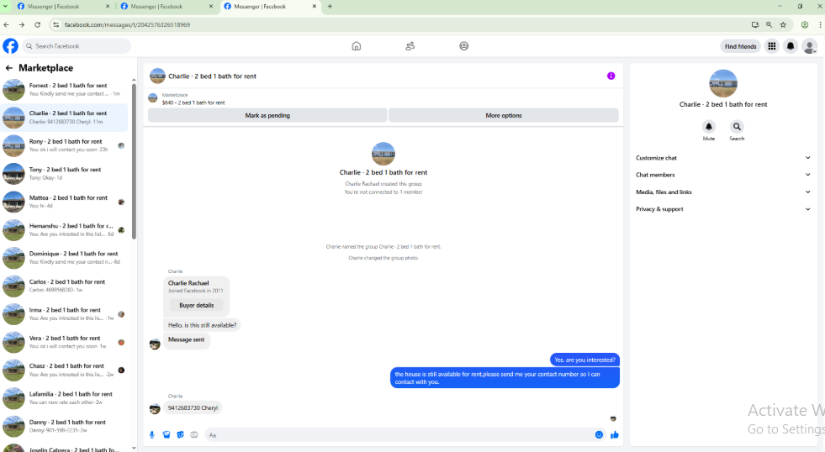Screen dimensions: 825x452
Task: Open the Chasz conversation
Action: point(65,370)
